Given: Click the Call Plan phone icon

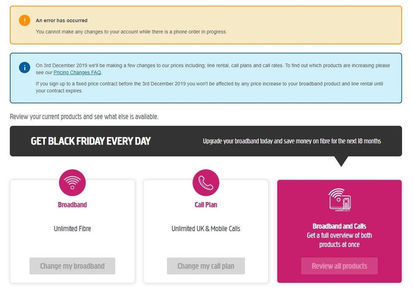Looking at the screenshot, I should (206, 183).
